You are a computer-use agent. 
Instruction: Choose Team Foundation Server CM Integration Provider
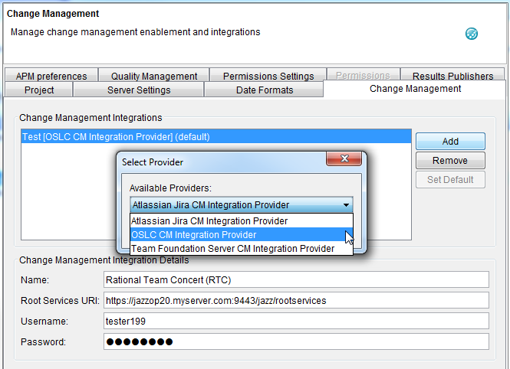pos(242,248)
